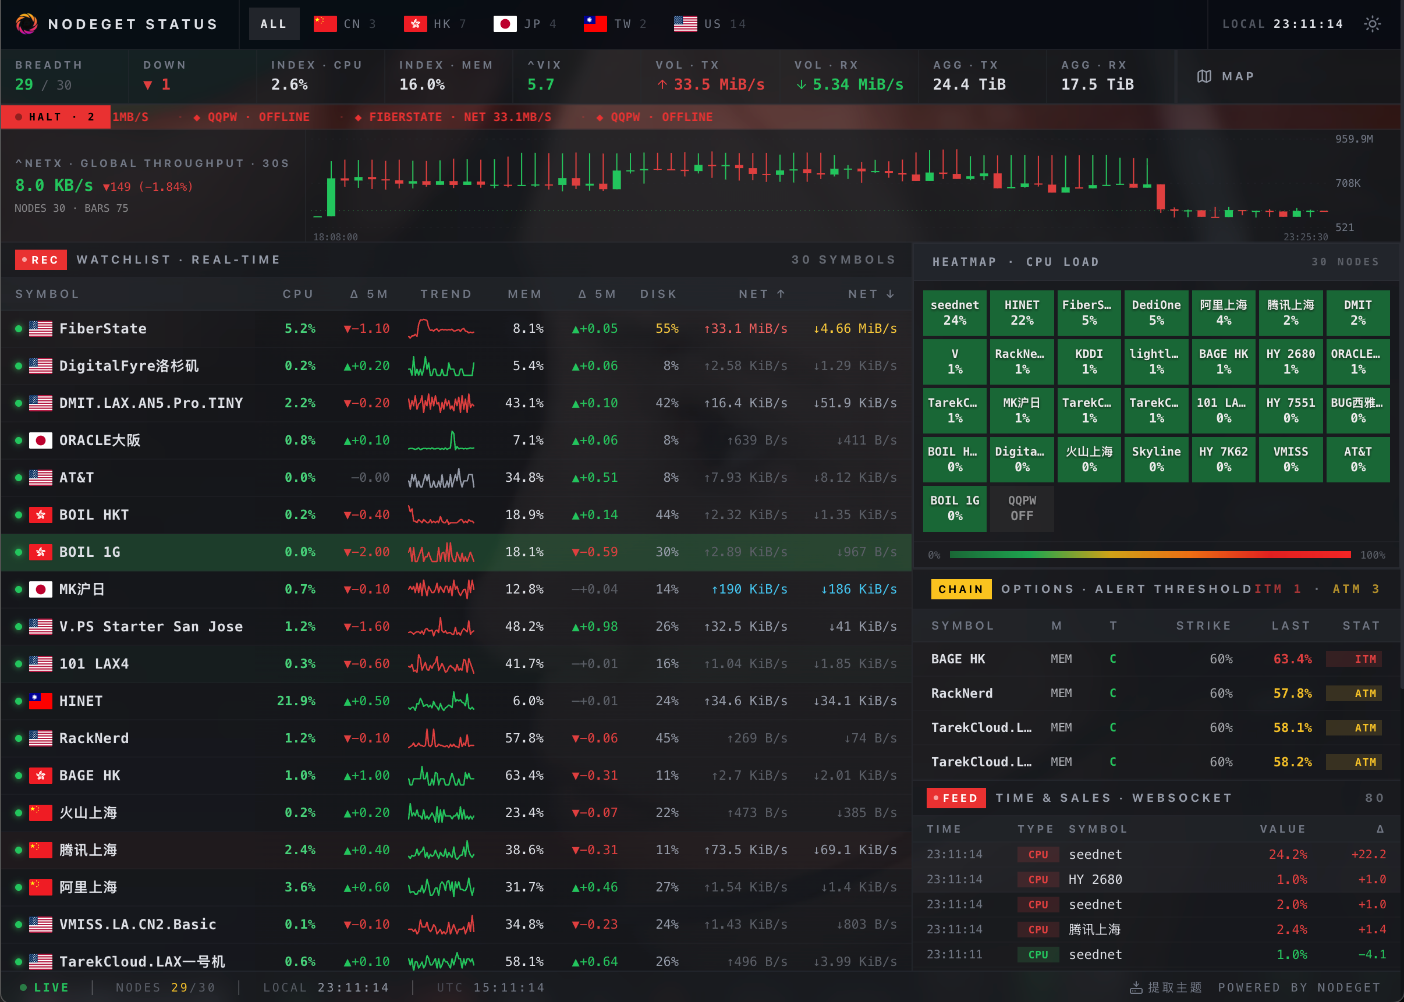Click the seednet 24% heatmap tile

pyautogui.click(x=955, y=313)
